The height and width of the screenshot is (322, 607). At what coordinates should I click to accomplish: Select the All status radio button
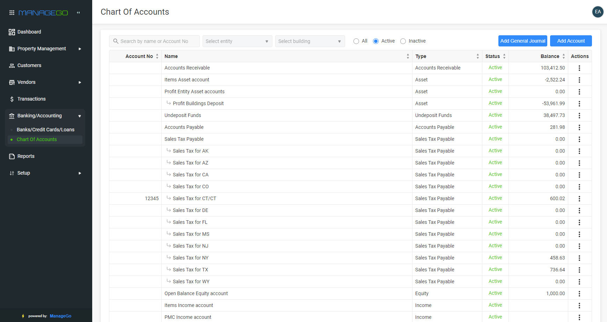click(356, 41)
